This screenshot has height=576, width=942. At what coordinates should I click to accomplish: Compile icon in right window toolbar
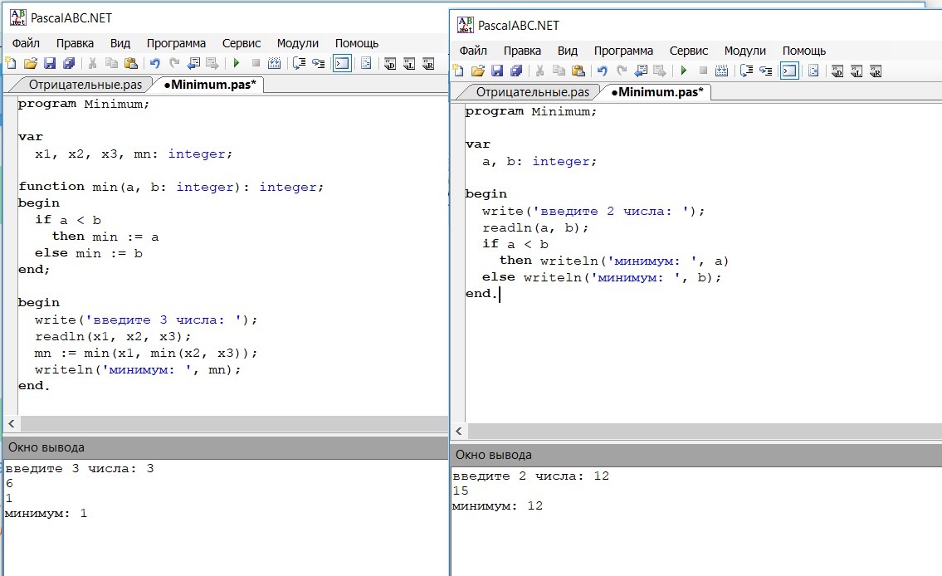(721, 71)
